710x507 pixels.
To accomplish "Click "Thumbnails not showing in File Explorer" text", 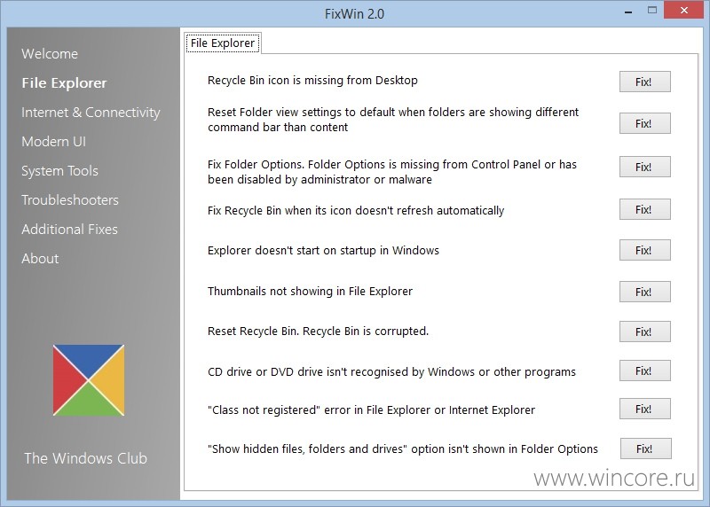I will click(x=310, y=292).
